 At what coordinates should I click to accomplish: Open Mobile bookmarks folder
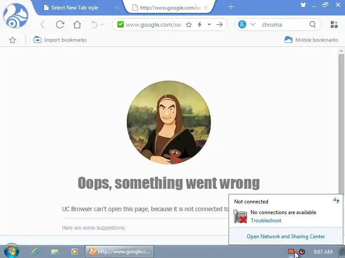point(311,40)
